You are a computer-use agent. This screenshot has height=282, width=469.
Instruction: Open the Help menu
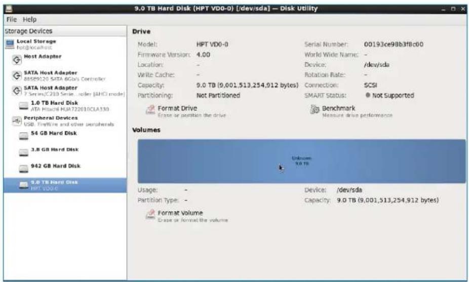(x=29, y=19)
